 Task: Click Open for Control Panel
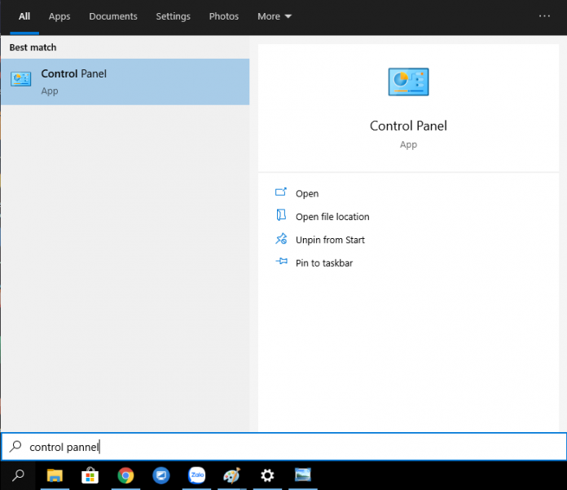click(x=307, y=194)
